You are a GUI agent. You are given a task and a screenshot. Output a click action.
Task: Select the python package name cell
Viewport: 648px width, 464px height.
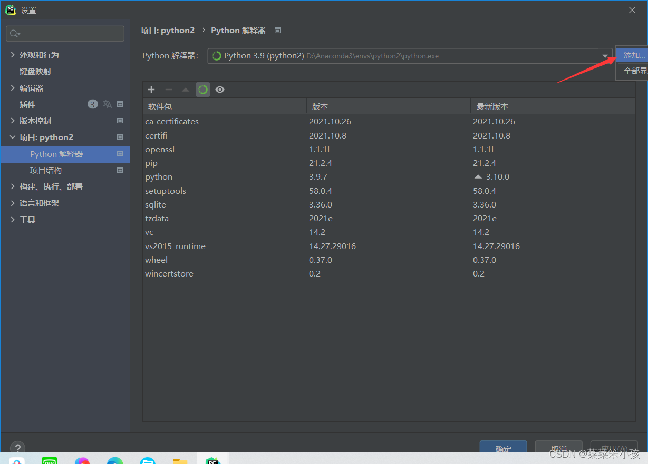click(159, 177)
